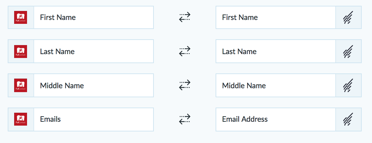Open the Email Address field selector
The image size is (372, 143).
(276, 119)
